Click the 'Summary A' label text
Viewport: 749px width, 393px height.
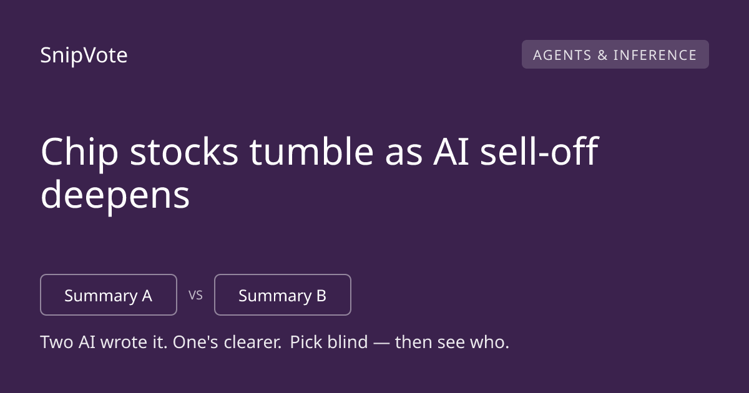[x=109, y=296]
